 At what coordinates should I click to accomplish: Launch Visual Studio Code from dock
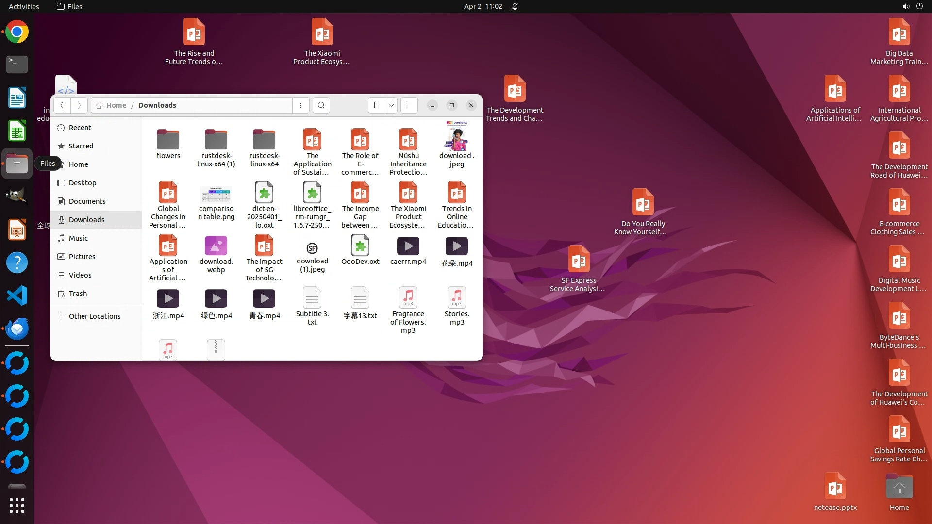tap(17, 295)
